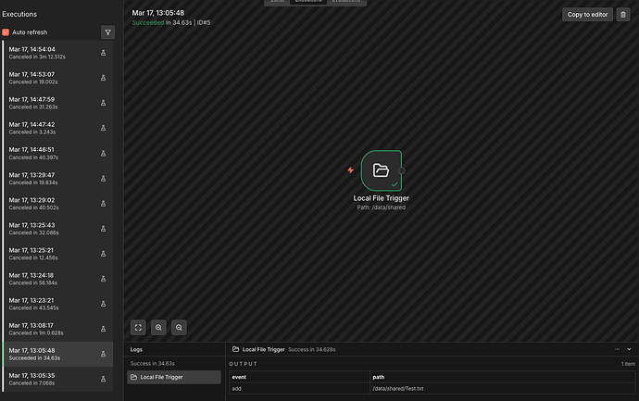Open the Mar 17, 13:08:17 execution
This screenshot has width=639, height=401.
pos(57,329)
